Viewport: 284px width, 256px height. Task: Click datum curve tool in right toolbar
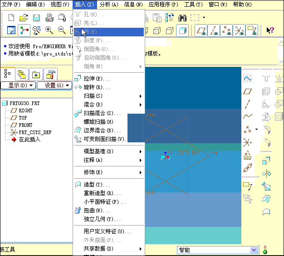247,116
